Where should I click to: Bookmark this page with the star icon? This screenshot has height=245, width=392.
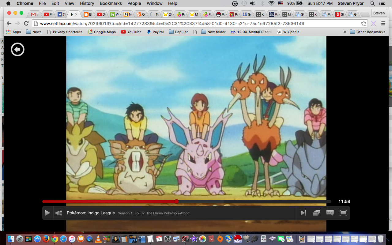(364, 24)
